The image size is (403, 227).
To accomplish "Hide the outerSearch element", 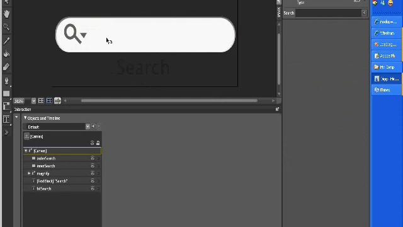I will coord(93,158).
